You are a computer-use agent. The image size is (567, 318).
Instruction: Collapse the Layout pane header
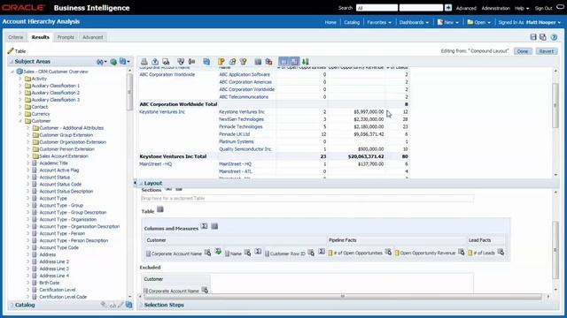(141, 183)
